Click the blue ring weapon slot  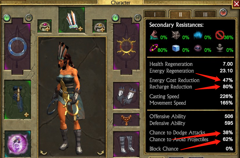click(17, 46)
